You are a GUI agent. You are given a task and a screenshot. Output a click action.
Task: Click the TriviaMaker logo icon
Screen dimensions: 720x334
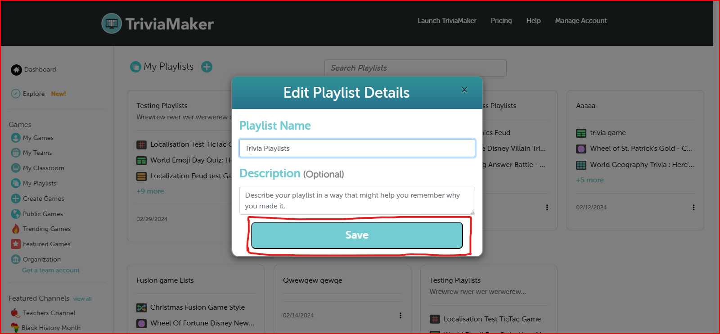(112, 23)
